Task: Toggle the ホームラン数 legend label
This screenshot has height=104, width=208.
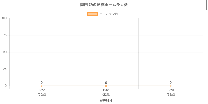Action: (x=109, y=14)
